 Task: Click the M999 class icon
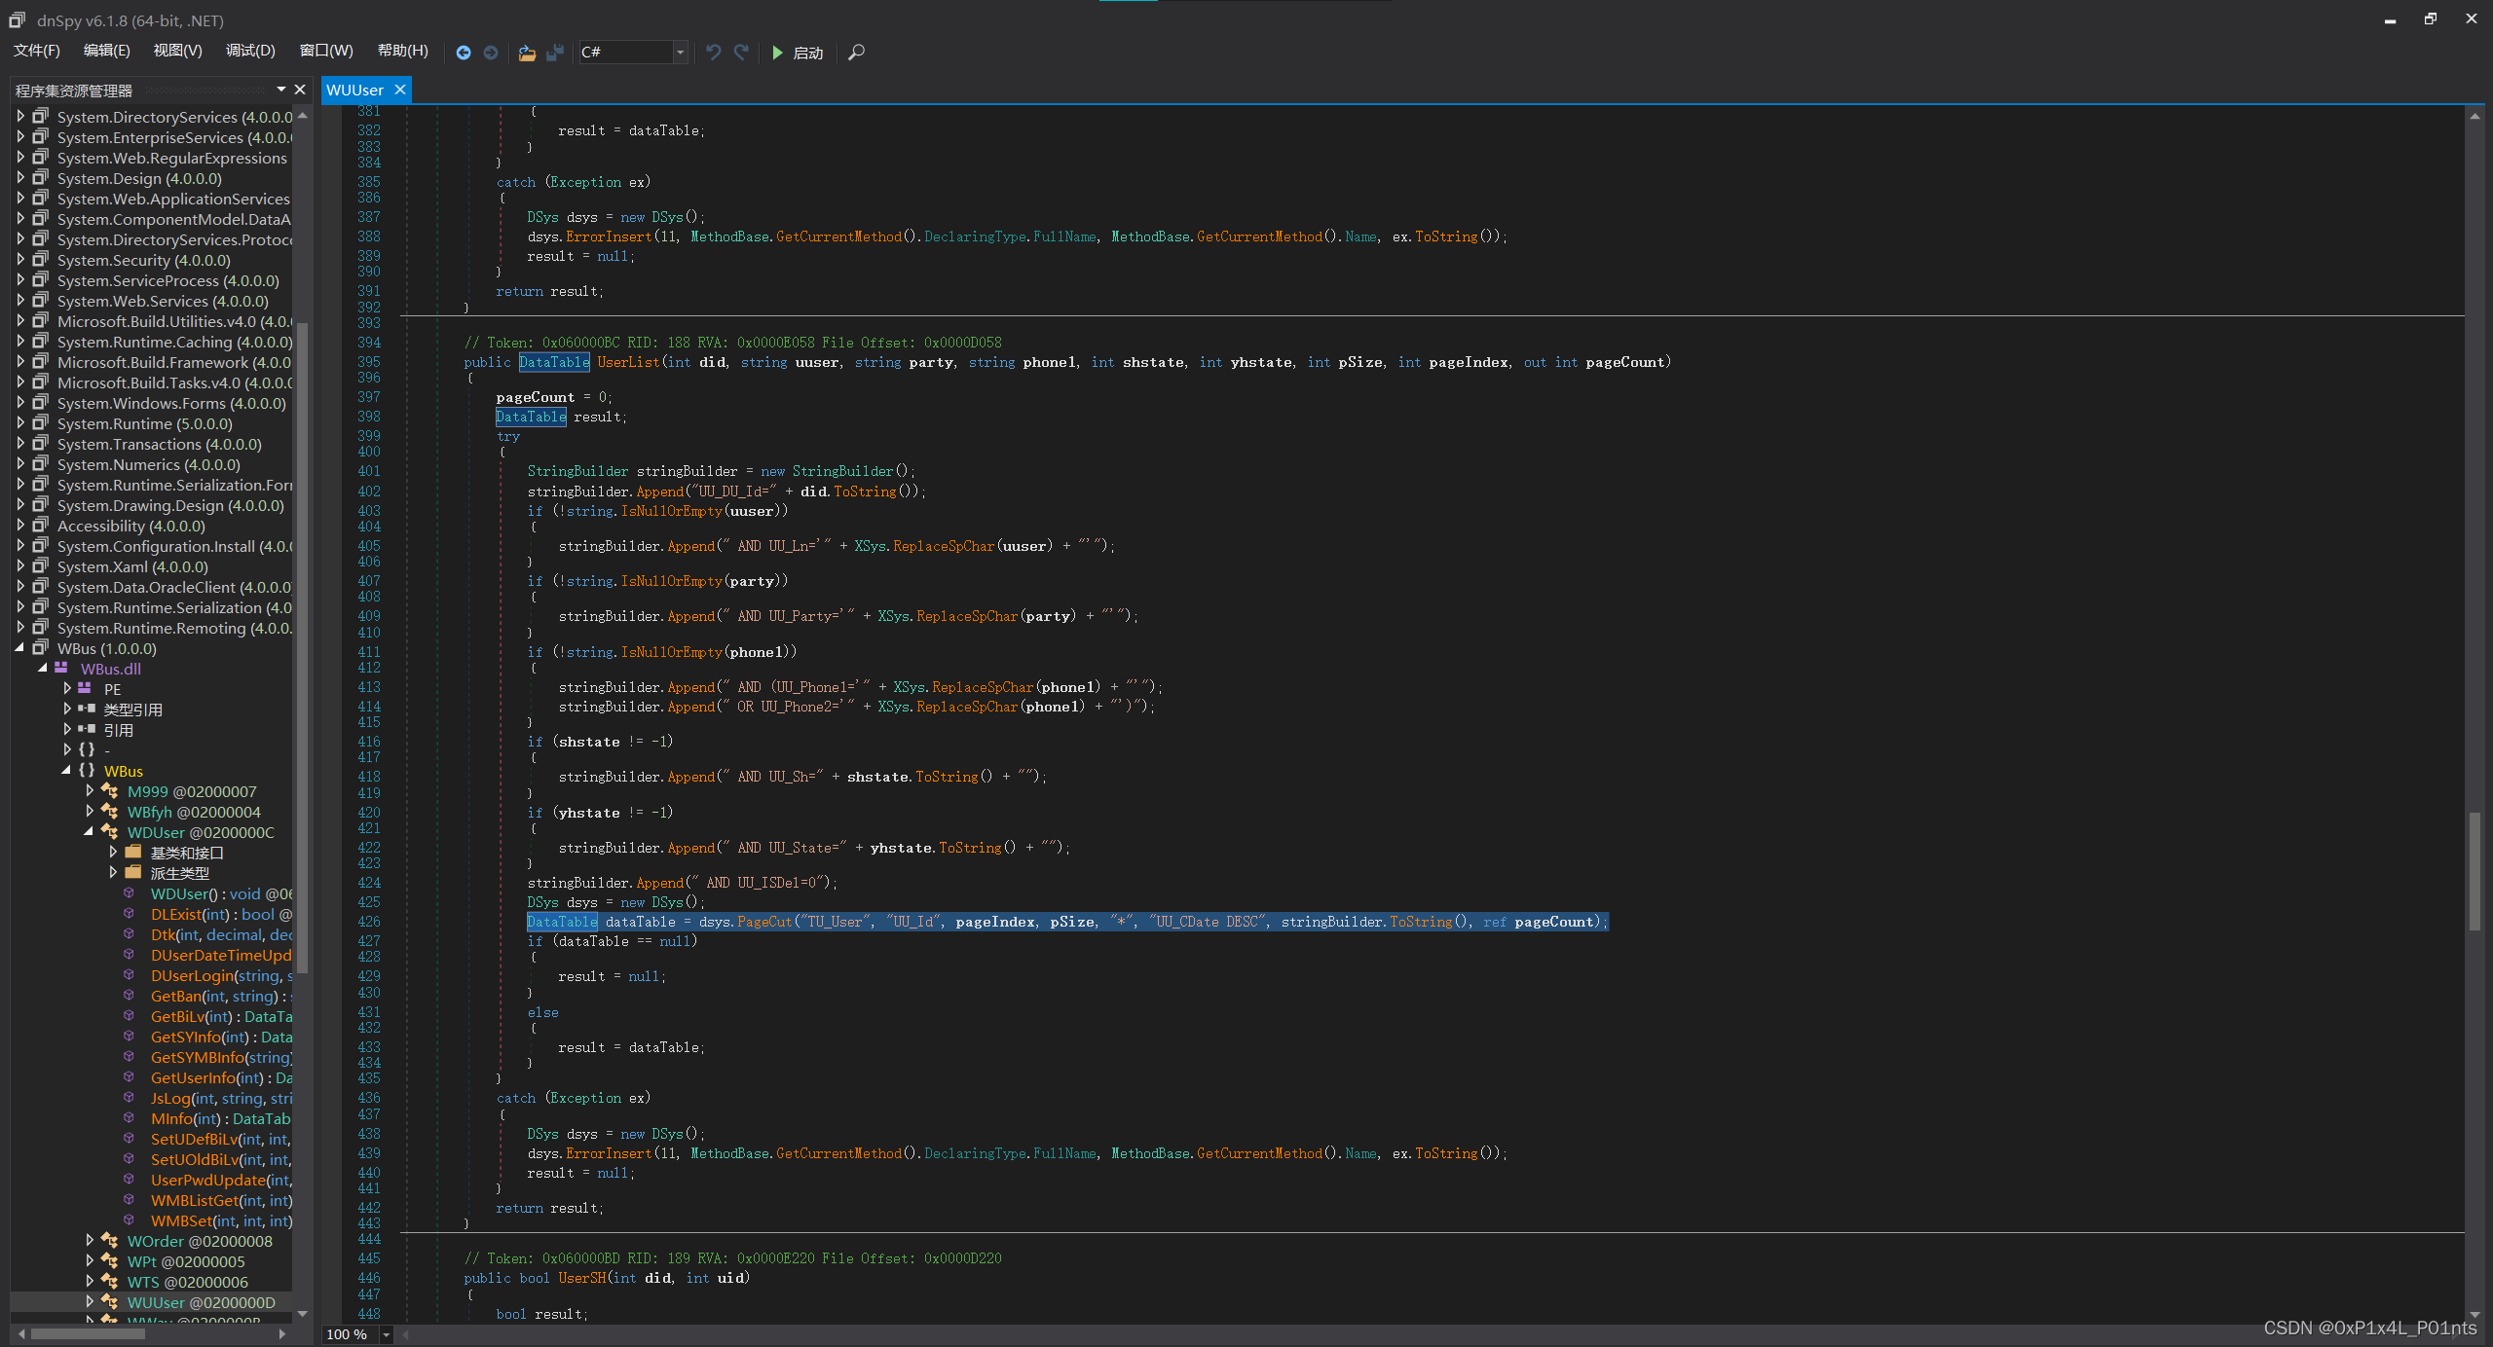click(110, 791)
